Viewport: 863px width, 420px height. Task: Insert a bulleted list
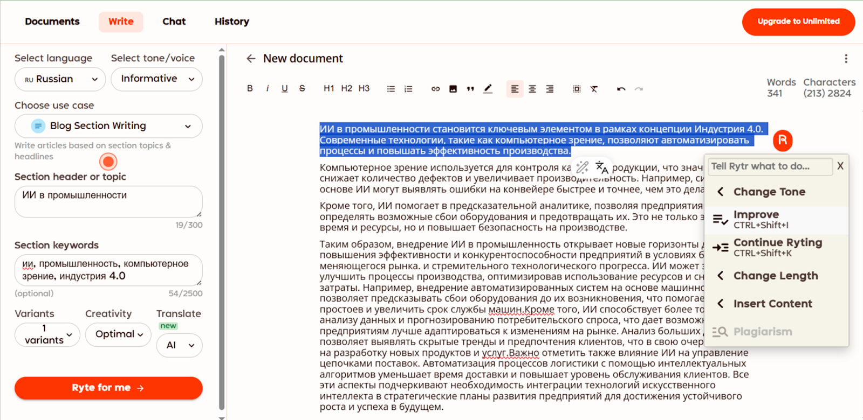[x=391, y=89]
